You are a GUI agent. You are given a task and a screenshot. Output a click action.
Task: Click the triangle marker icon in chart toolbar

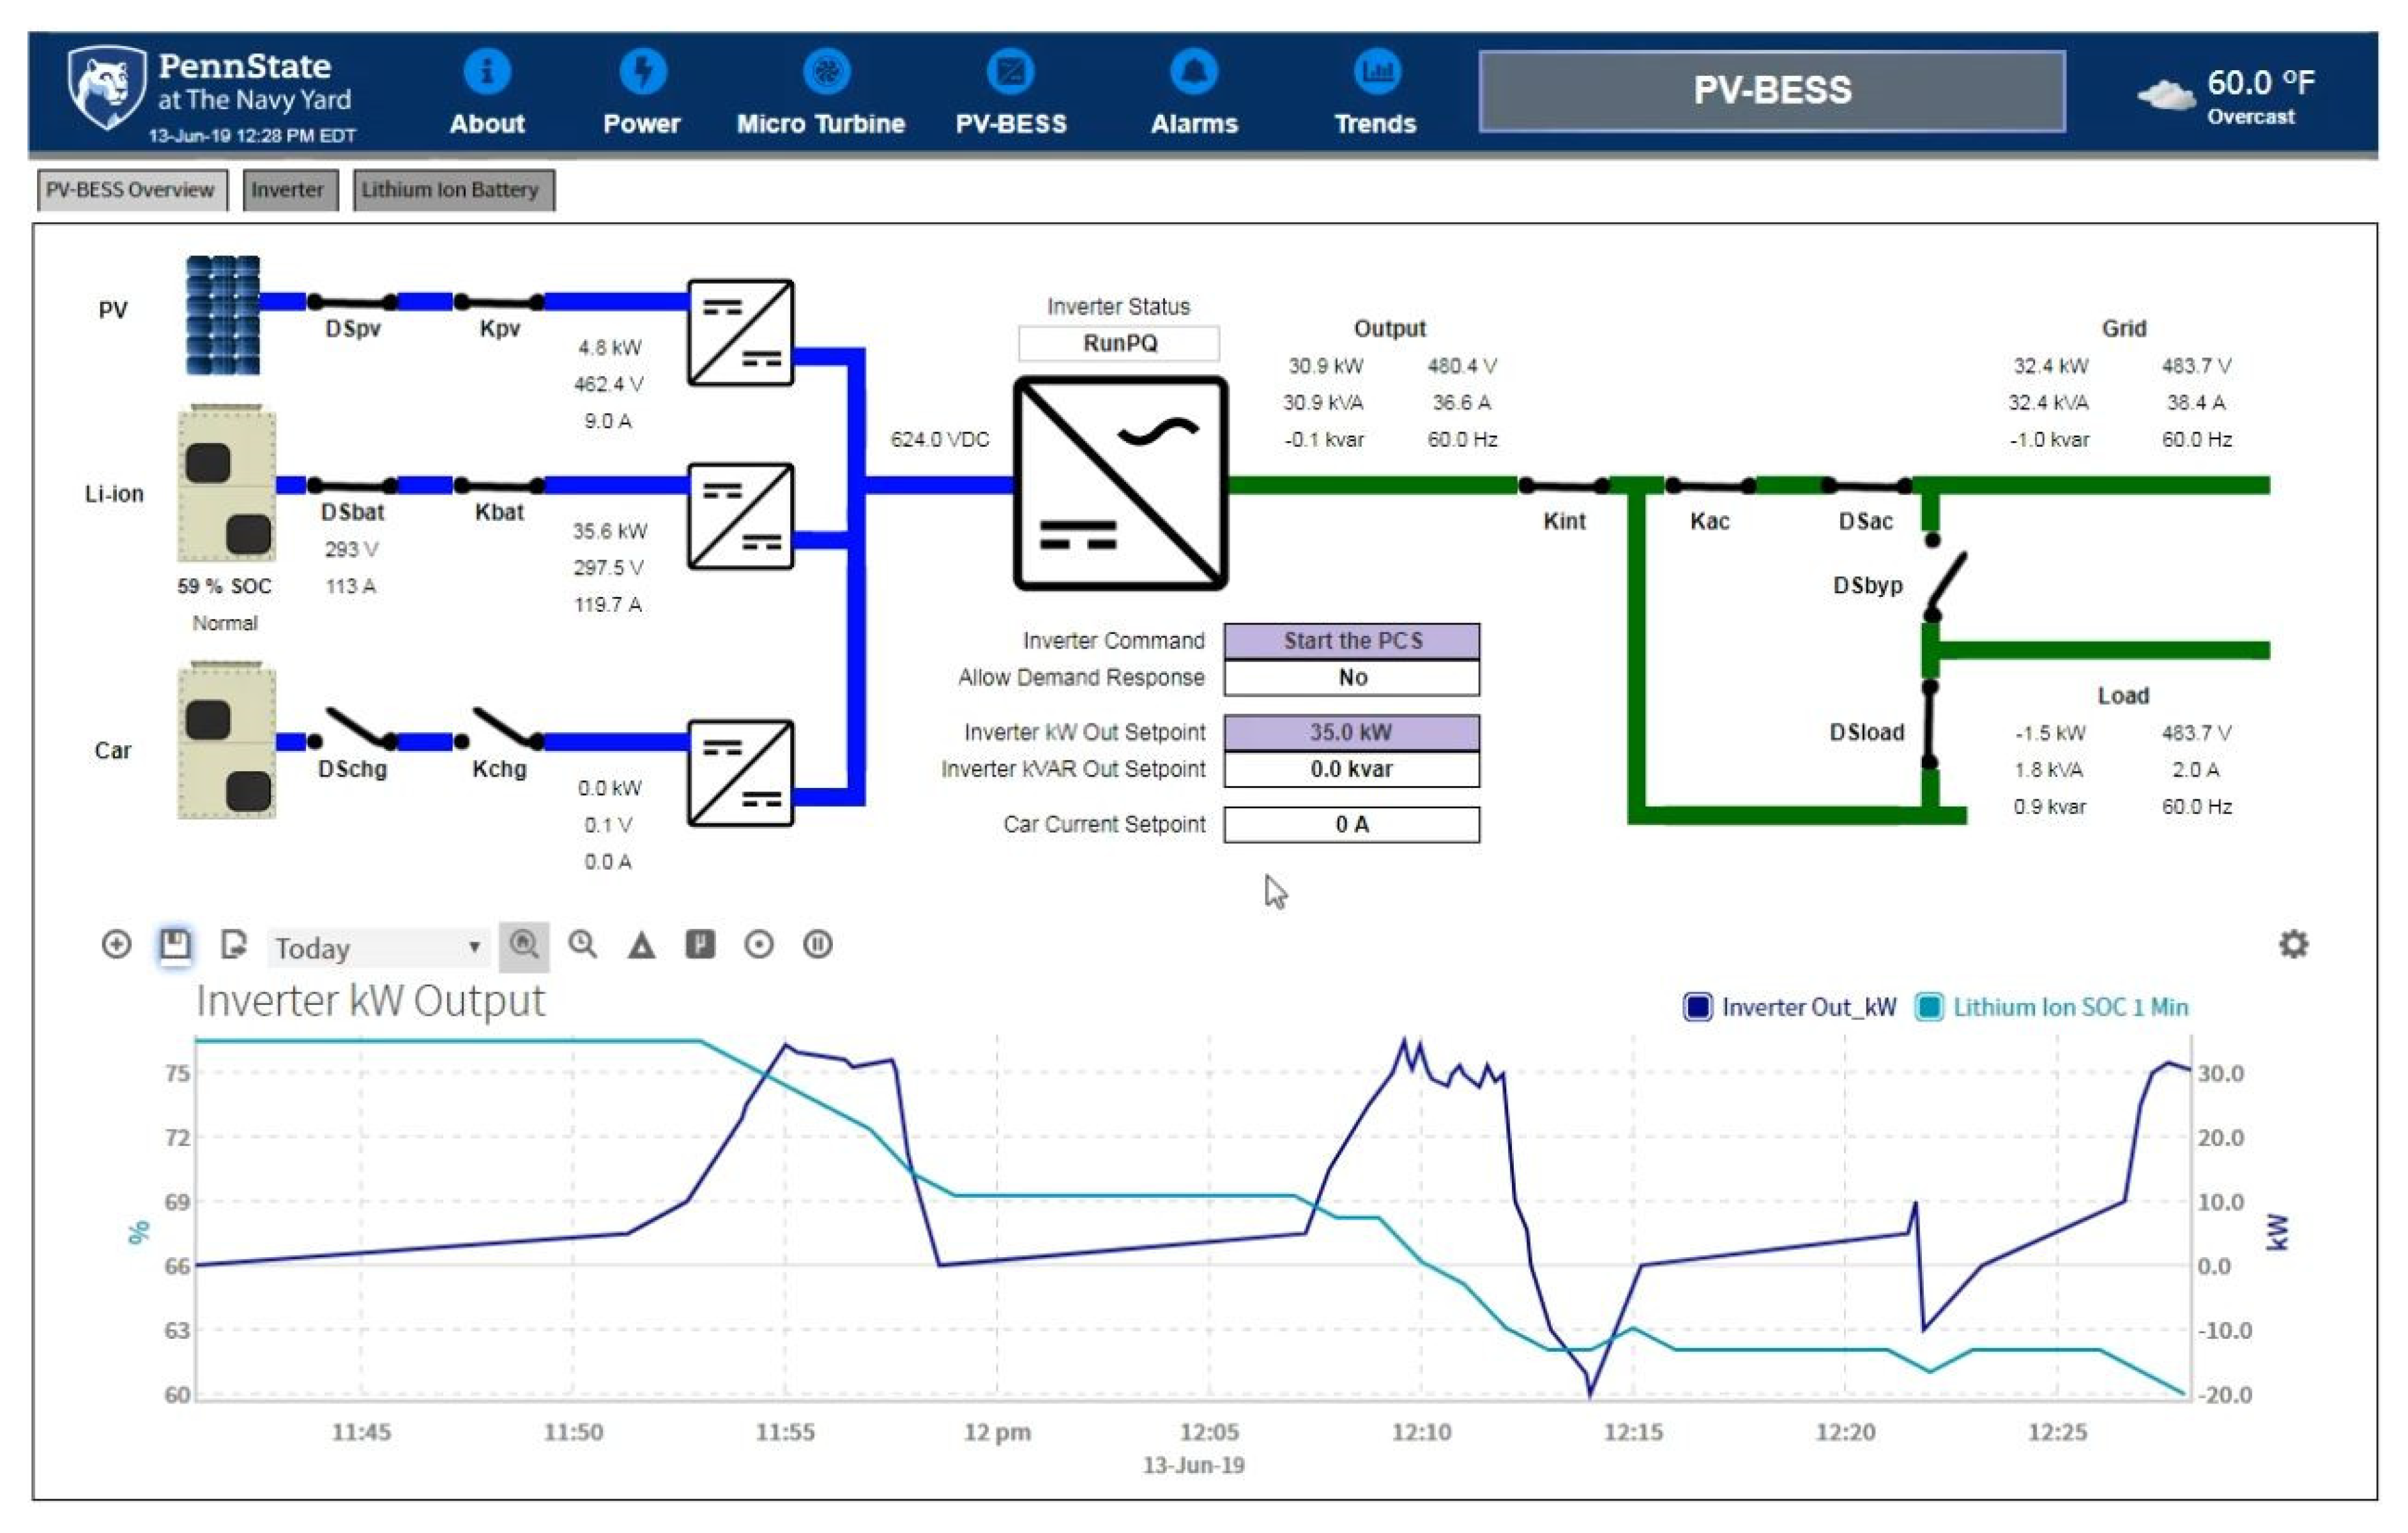642,946
